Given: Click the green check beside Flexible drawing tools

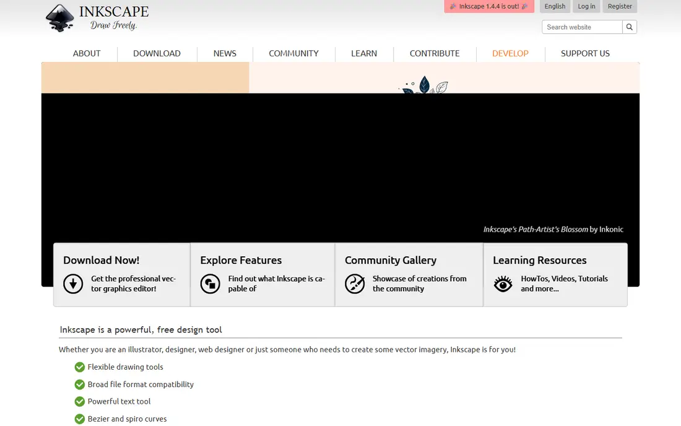Looking at the screenshot, I should click(79, 367).
